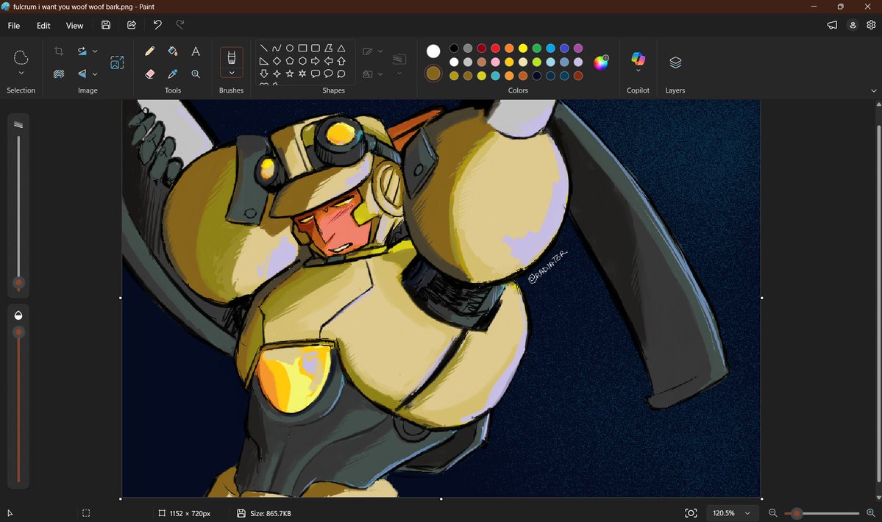Screen dimensions: 882x522
Task: Choose the Down arrow shape
Action: click(264, 74)
